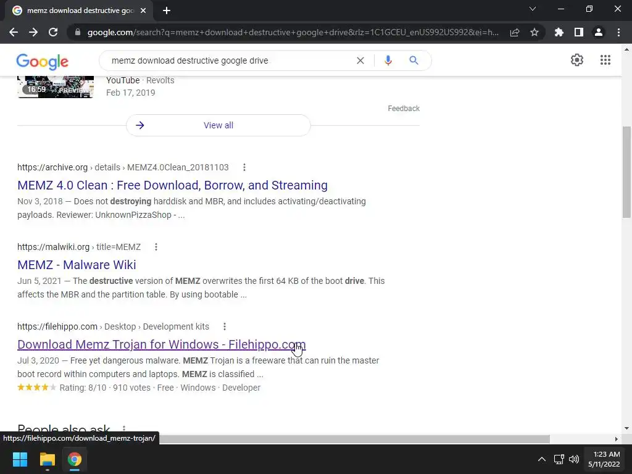Open Google quick settings gear
Image resolution: width=632 pixels, height=474 pixels.
(577, 60)
